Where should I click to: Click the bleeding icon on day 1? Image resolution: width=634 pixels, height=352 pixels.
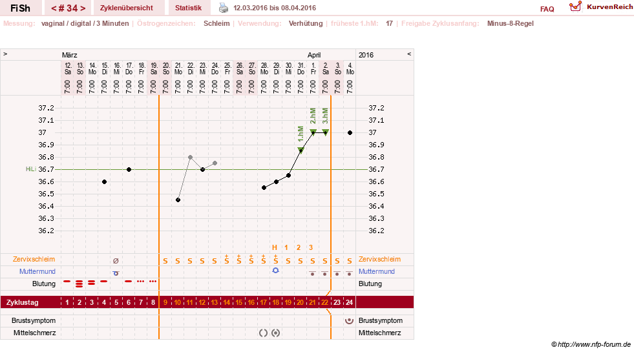click(67, 281)
